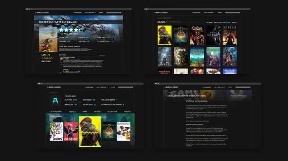Switch to Profile tab in profile window
The height and width of the screenshot is (161, 288).
(x=72, y=112)
